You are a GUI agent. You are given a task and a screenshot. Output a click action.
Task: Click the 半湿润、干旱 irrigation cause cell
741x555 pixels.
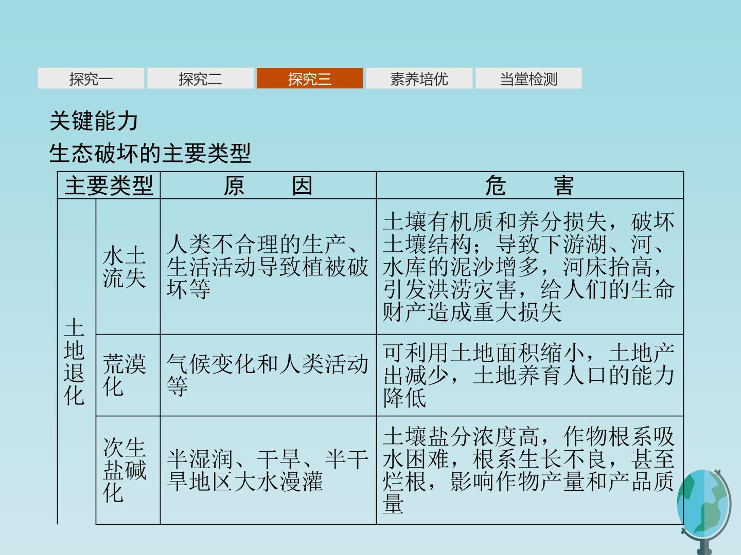click(268, 470)
